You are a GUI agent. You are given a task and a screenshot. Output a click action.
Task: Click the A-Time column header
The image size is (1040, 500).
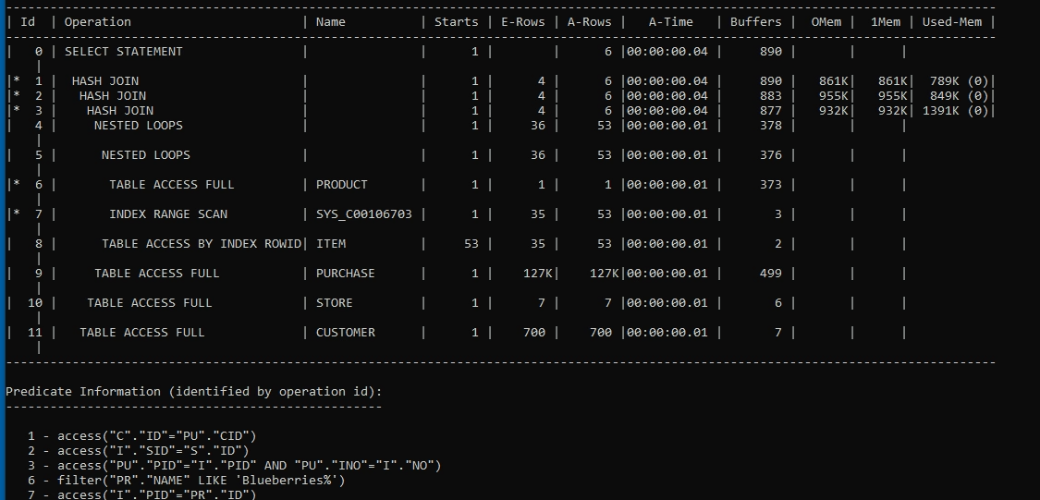(x=670, y=22)
